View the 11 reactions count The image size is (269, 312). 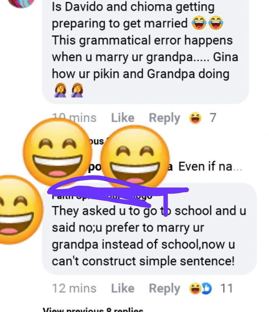coord(226,288)
